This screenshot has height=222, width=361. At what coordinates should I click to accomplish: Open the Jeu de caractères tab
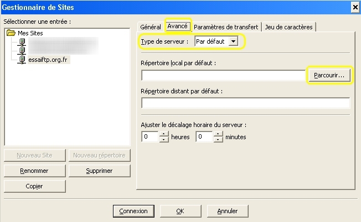pyautogui.click(x=288, y=27)
